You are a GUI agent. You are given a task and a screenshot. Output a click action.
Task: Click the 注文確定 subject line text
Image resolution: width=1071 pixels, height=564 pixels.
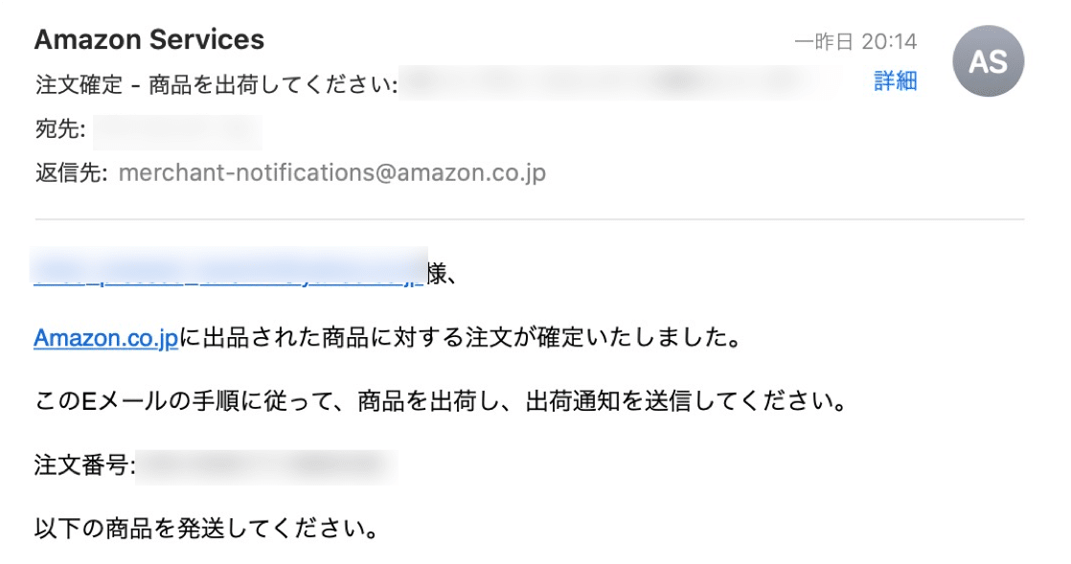(216, 85)
